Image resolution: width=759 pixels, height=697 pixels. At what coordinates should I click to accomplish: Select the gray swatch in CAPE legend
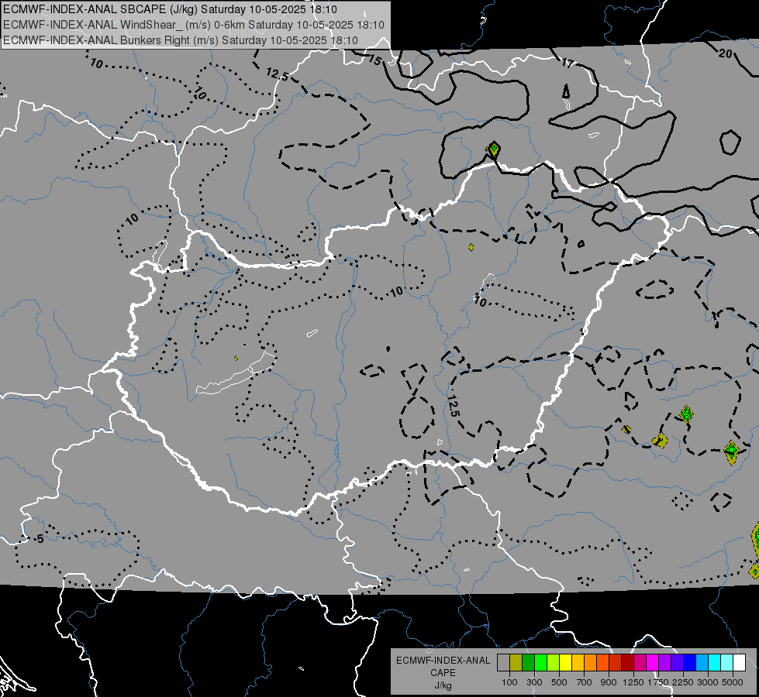tap(503, 662)
